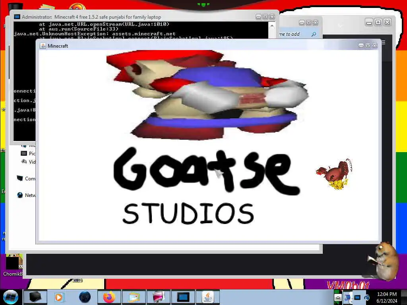Screen dimensions: 407x305
Task: Maximize the large rear window
Action: (378, 22)
